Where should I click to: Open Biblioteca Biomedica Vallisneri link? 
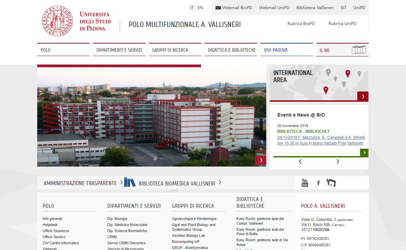(x=177, y=183)
